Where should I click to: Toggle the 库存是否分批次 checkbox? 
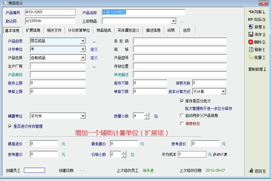(x=182, y=101)
